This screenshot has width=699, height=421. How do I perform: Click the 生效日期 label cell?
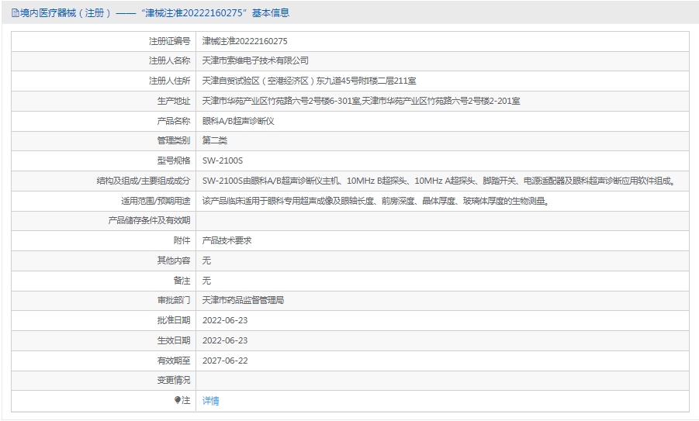click(x=104, y=340)
